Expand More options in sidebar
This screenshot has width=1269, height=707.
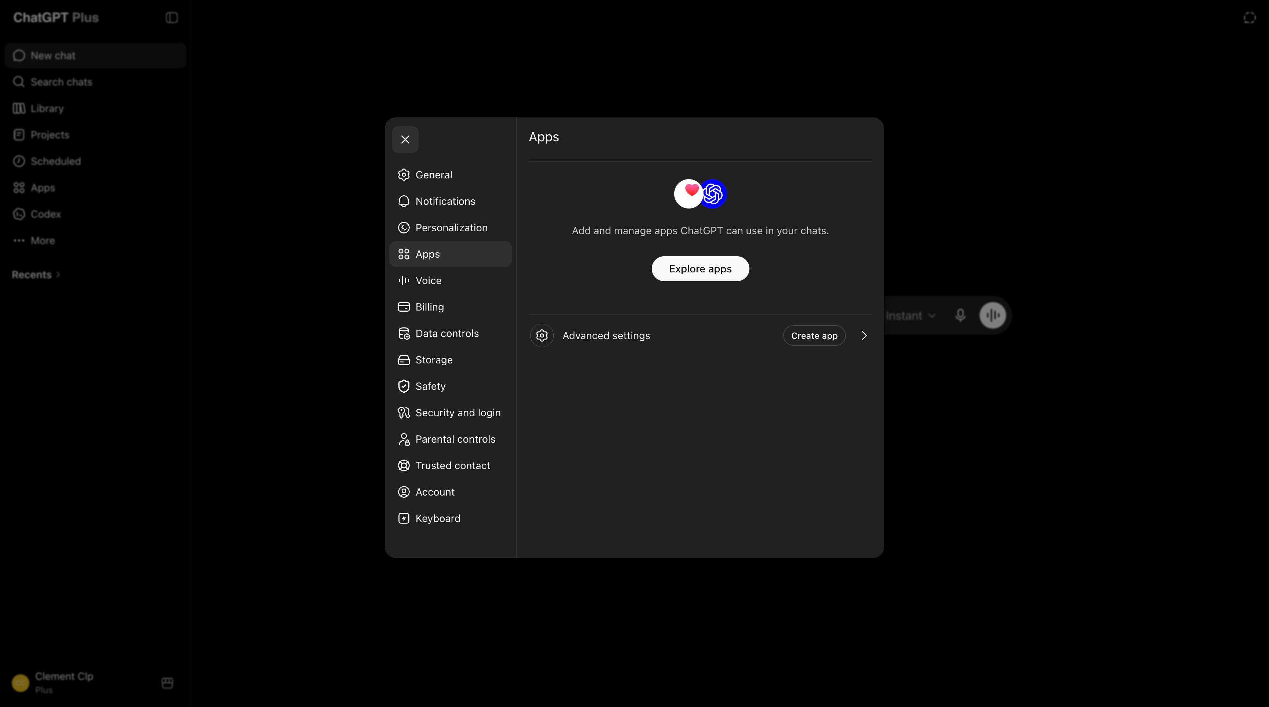[95, 241]
